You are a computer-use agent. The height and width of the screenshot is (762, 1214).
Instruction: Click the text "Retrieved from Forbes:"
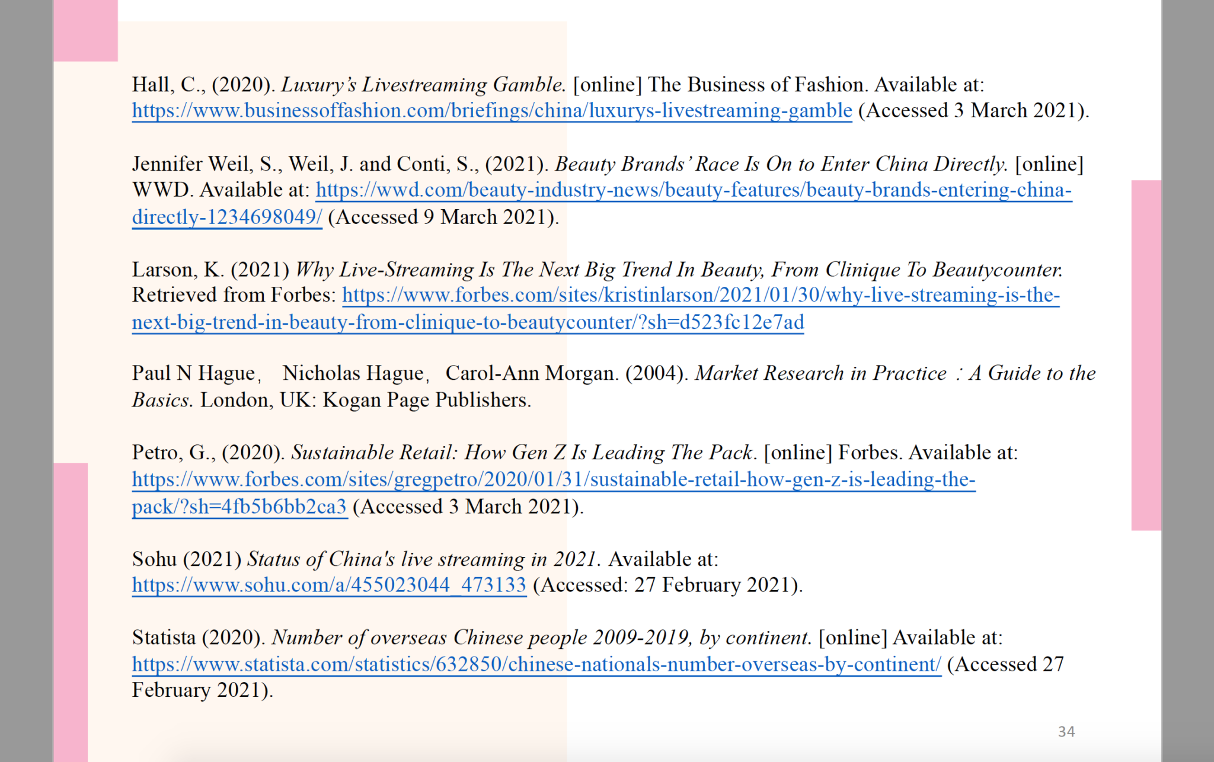234,295
